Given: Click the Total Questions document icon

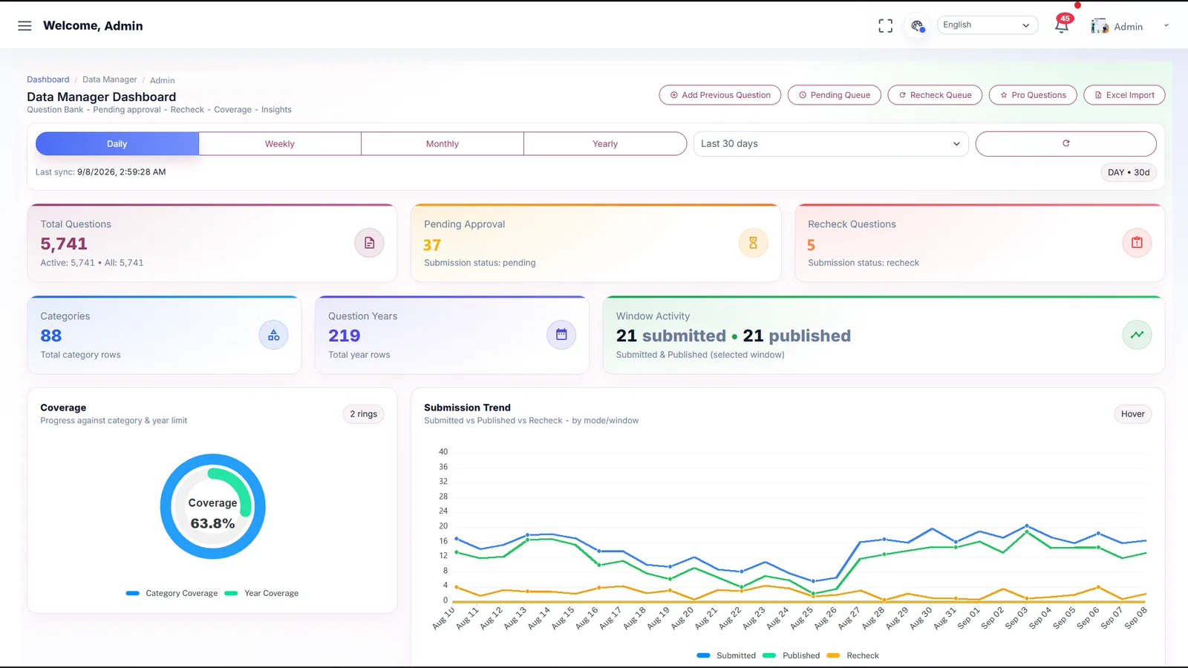Looking at the screenshot, I should click(x=369, y=243).
